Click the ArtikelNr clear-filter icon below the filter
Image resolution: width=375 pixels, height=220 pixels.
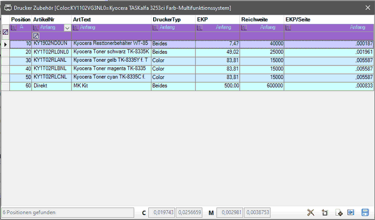[36, 36]
